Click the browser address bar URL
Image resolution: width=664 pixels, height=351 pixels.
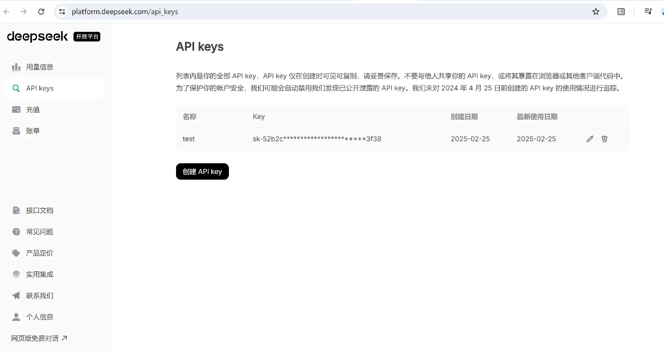click(125, 12)
